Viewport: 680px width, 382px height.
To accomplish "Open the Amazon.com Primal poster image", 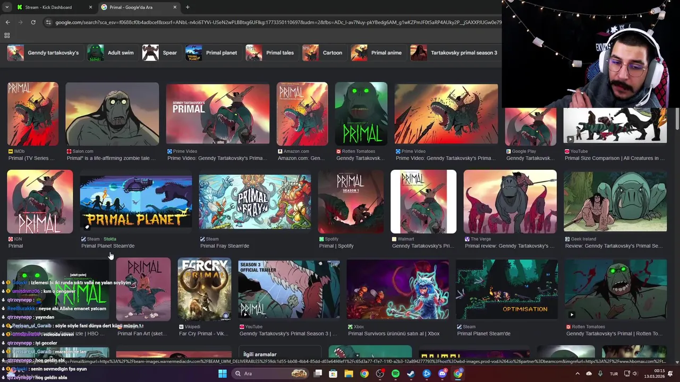I will (x=302, y=114).
